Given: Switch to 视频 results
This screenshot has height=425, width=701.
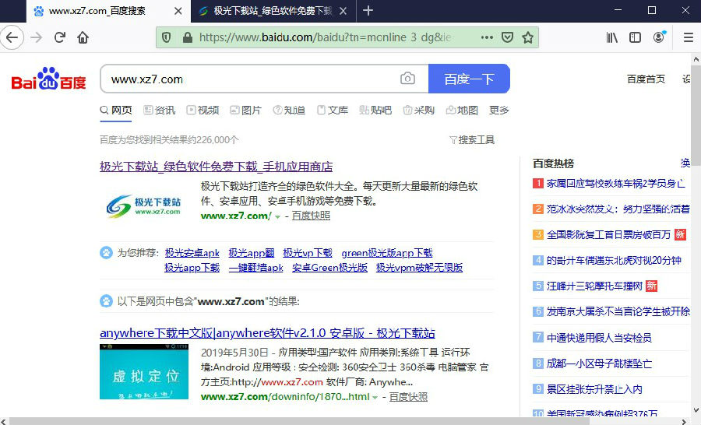Looking at the screenshot, I should [x=203, y=111].
